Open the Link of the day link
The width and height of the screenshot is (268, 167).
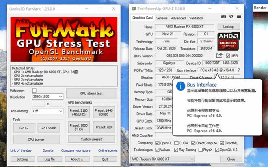pos(21,150)
